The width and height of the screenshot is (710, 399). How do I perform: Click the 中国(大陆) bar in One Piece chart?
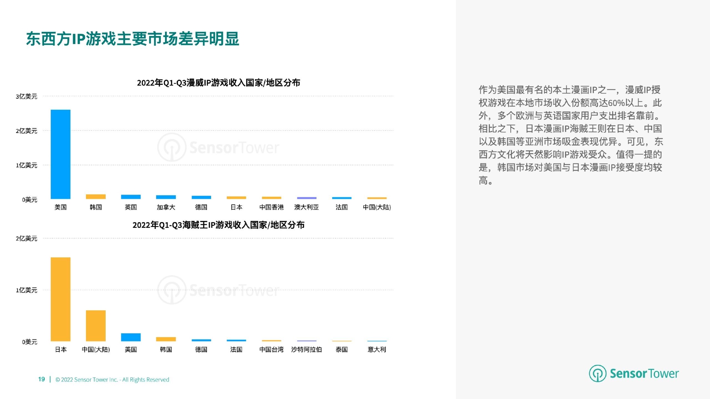pos(96,326)
